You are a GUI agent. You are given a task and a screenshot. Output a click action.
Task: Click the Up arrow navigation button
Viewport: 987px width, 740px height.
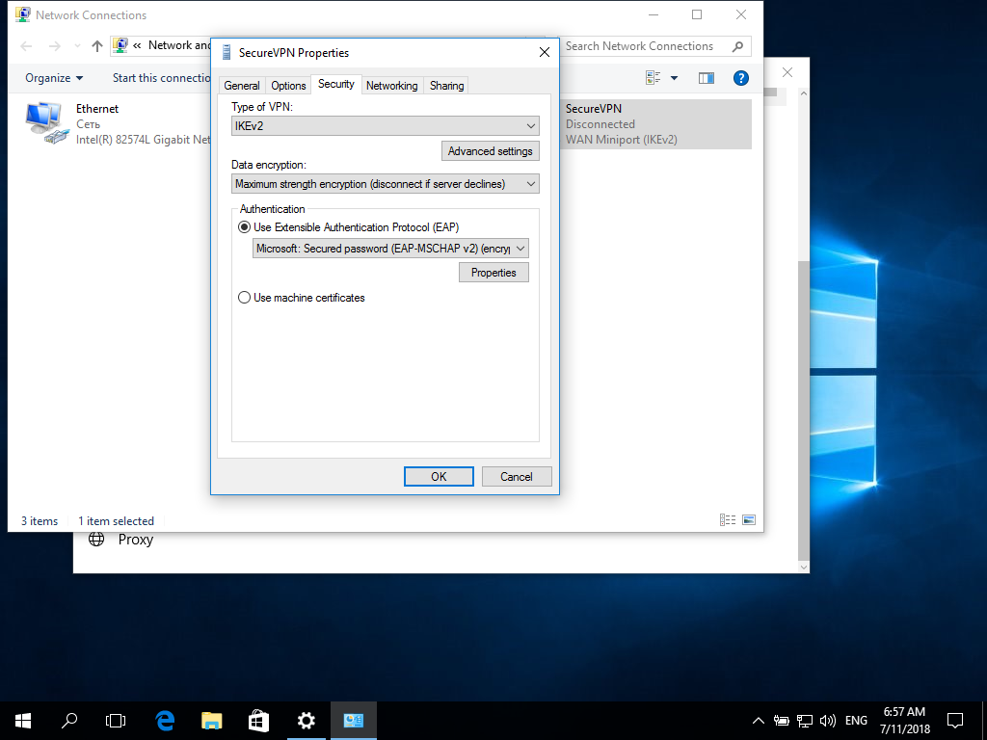[97, 46]
